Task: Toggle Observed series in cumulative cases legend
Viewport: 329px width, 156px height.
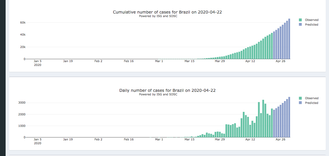Action: [x=312, y=20]
